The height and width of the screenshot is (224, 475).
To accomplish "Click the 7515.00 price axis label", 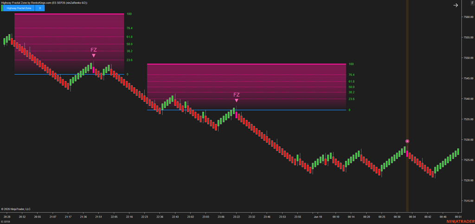I will pyautogui.click(x=469, y=201).
